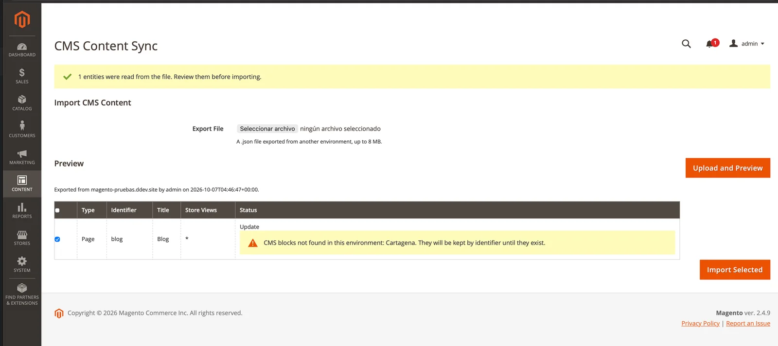This screenshot has height=346, width=778.
Task: Click the Magento logo in sidebar
Action: tap(22, 19)
